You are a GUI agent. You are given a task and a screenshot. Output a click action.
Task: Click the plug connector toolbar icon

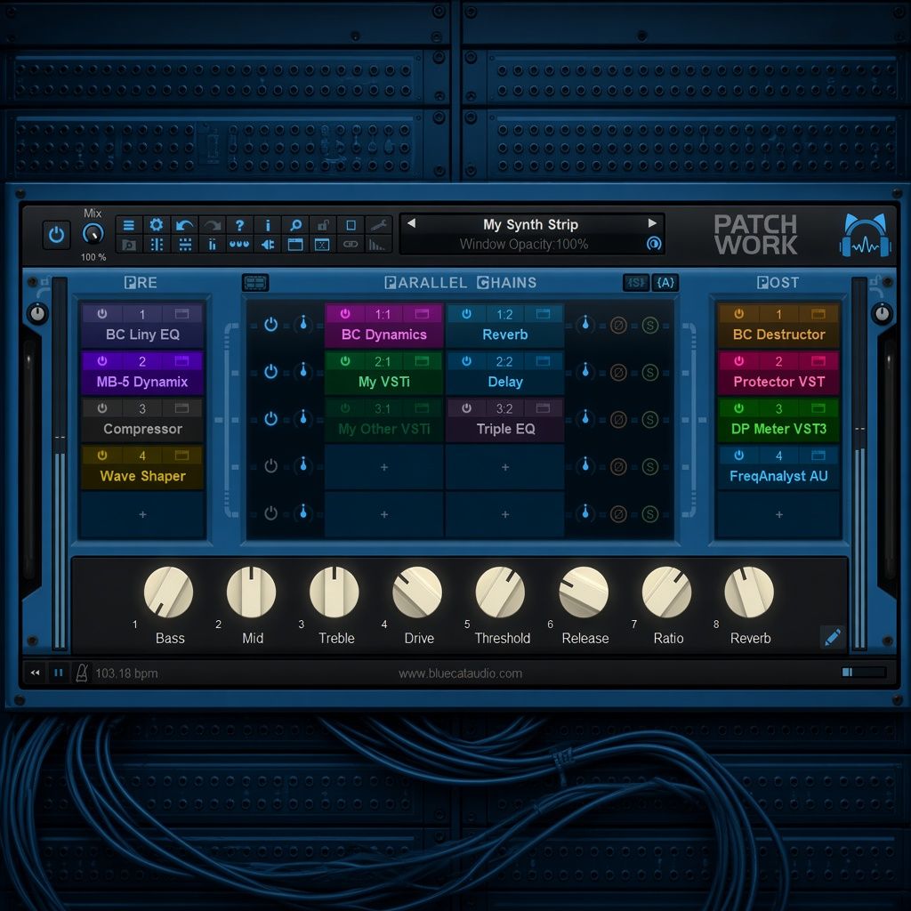[267, 245]
